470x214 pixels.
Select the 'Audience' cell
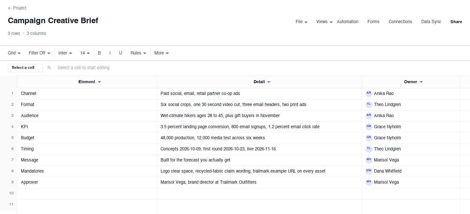(87, 116)
